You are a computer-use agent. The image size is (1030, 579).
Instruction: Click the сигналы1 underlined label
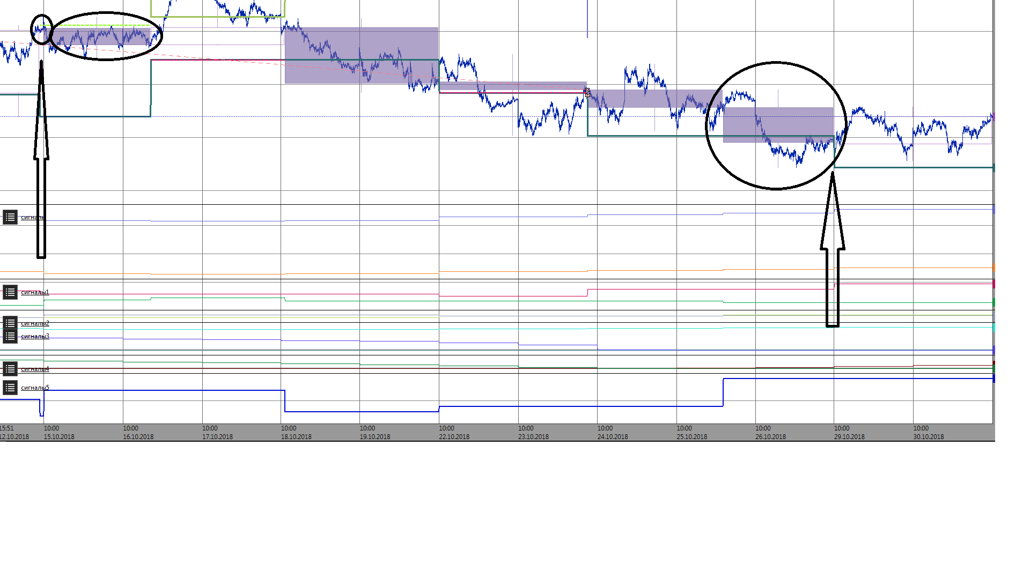[x=35, y=292]
